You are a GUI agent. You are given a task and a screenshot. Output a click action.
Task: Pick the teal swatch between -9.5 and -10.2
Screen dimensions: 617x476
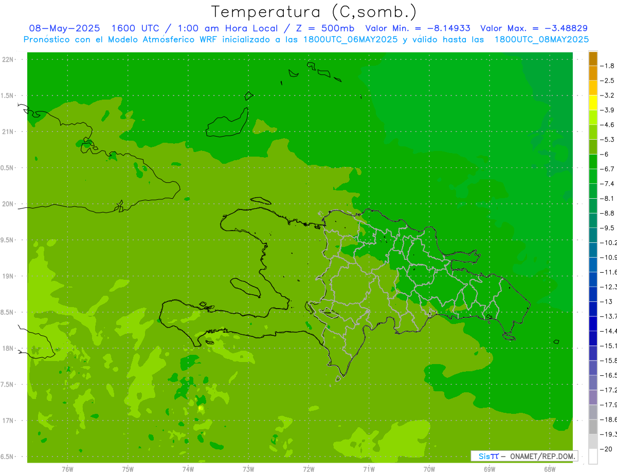pyautogui.click(x=593, y=235)
